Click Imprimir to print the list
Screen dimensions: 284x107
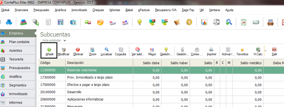point(212,51)
